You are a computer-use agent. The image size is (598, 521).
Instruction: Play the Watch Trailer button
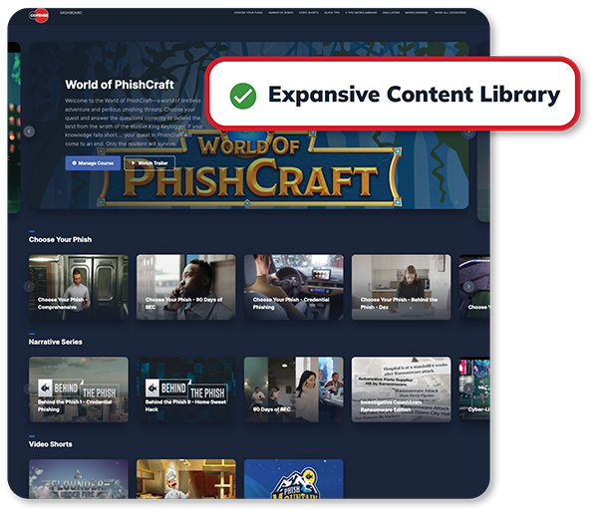(x=149, y=162)
